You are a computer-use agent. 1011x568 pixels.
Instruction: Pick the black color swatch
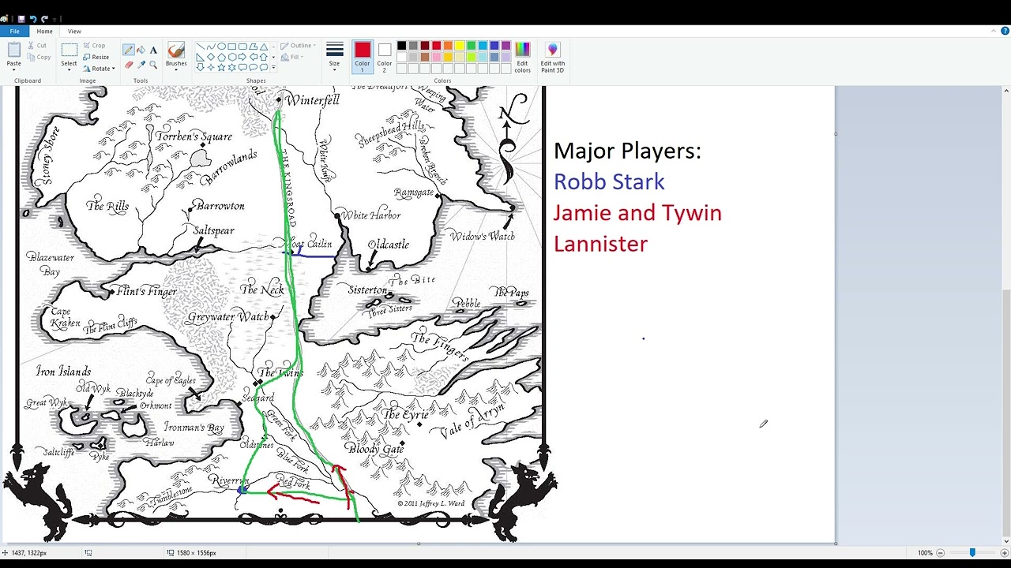coord(401,46)
